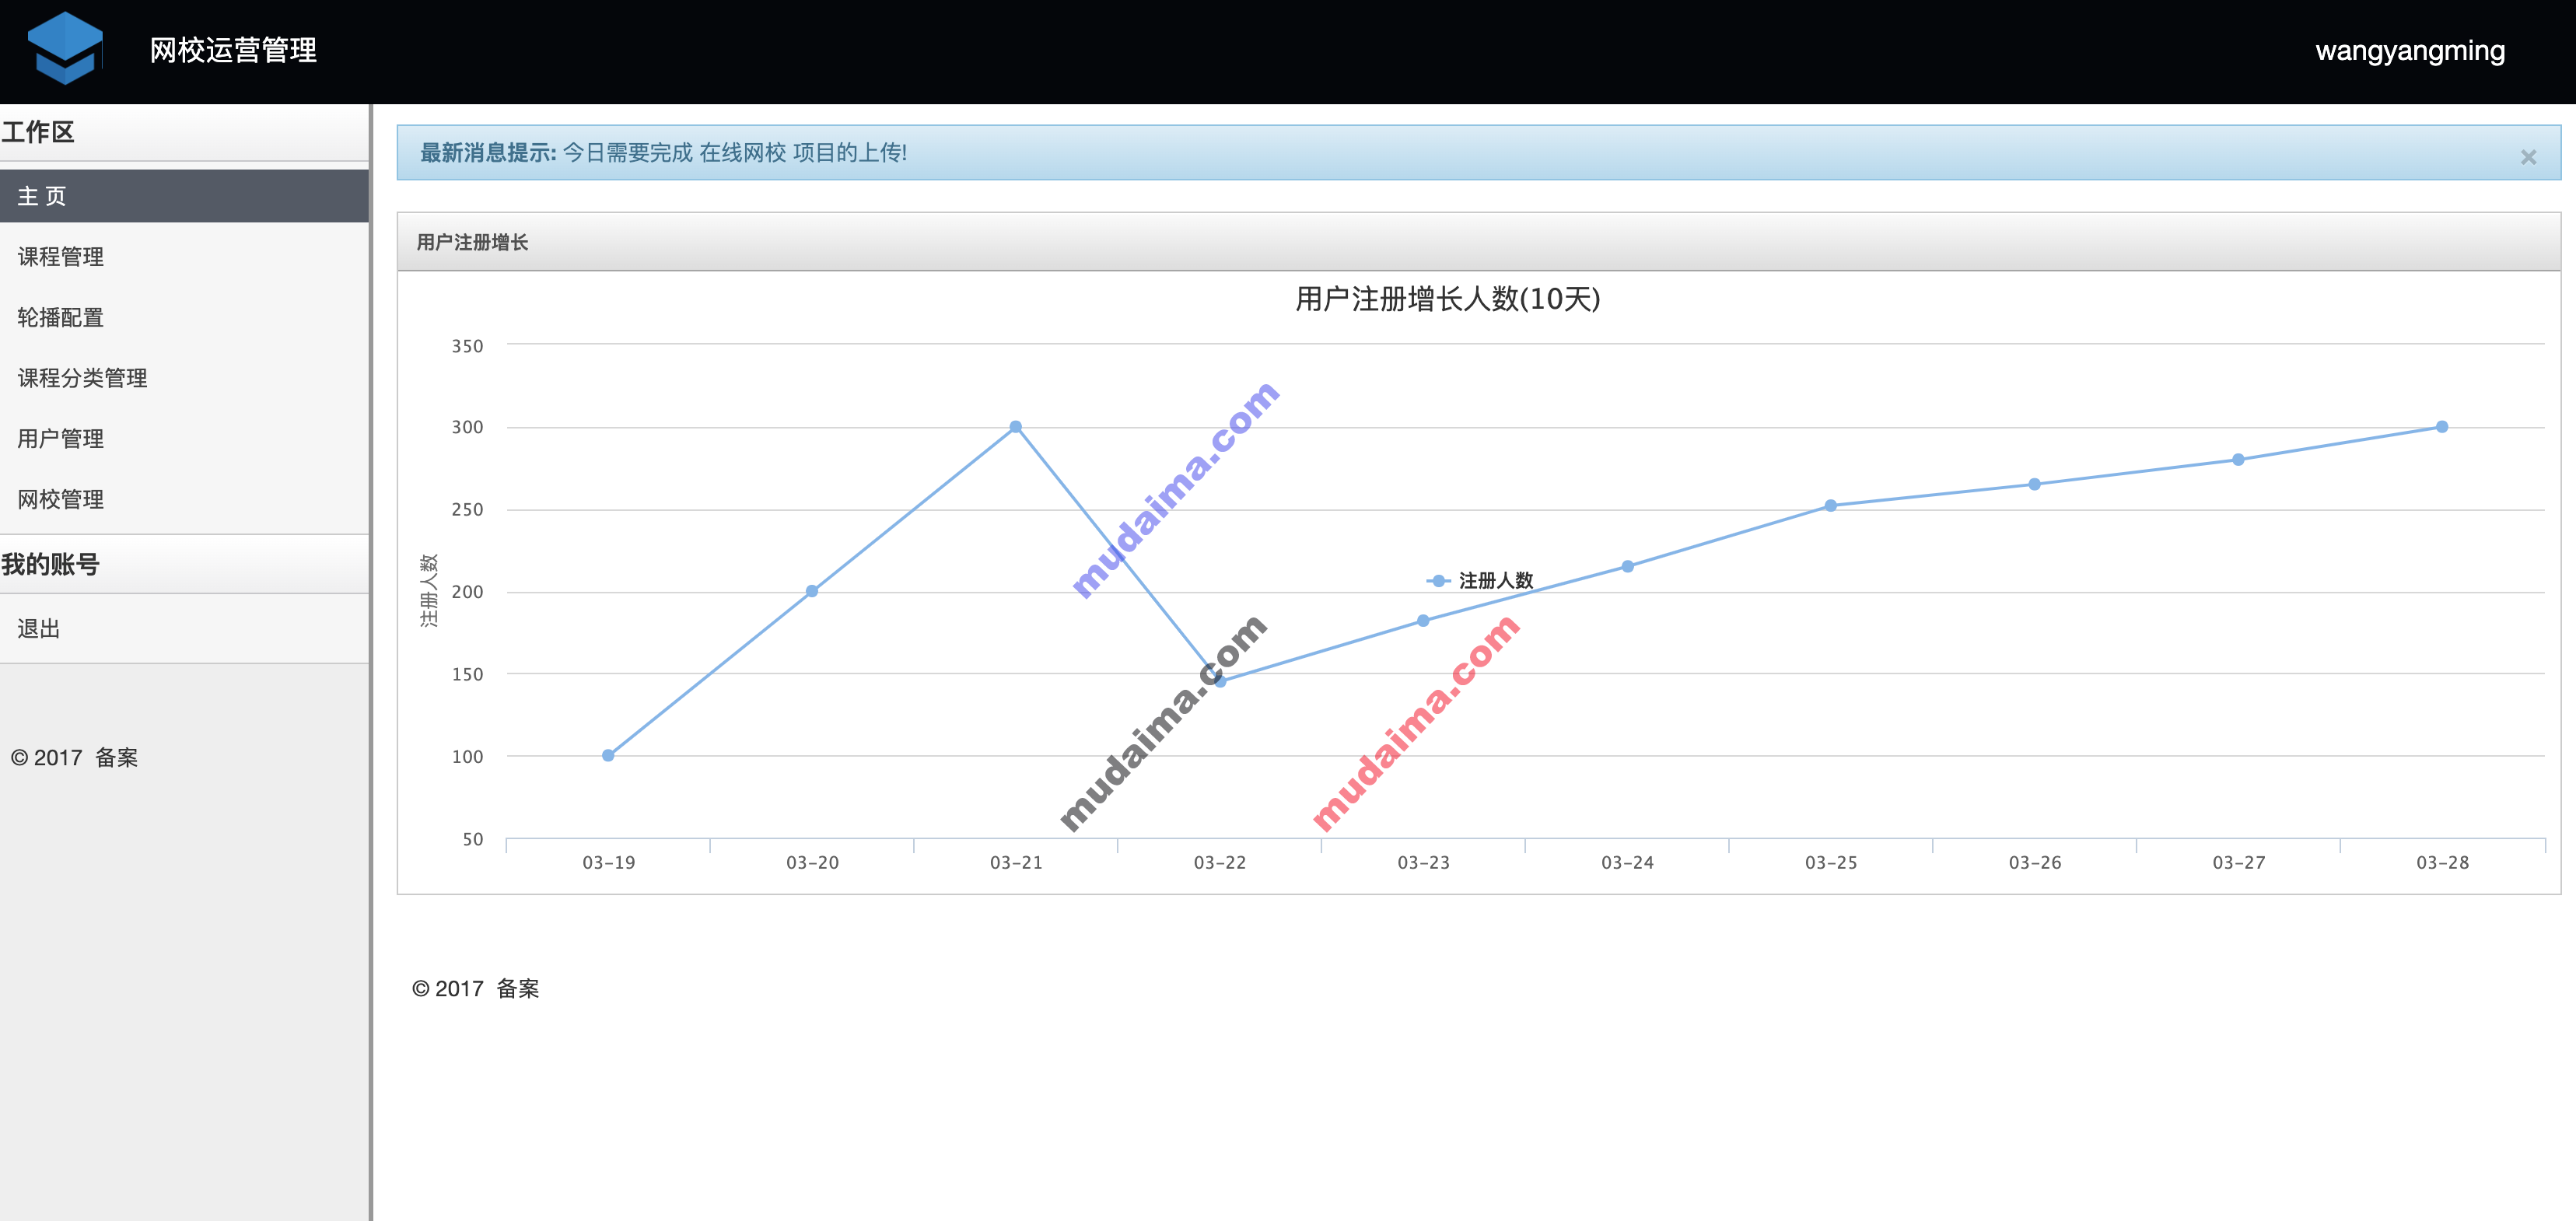Select 课程分类管理 in sidebar

(x=184, y=378)
